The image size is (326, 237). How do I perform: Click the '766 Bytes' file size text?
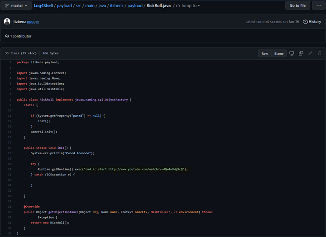pyautogui.click(x=51, y=53)
